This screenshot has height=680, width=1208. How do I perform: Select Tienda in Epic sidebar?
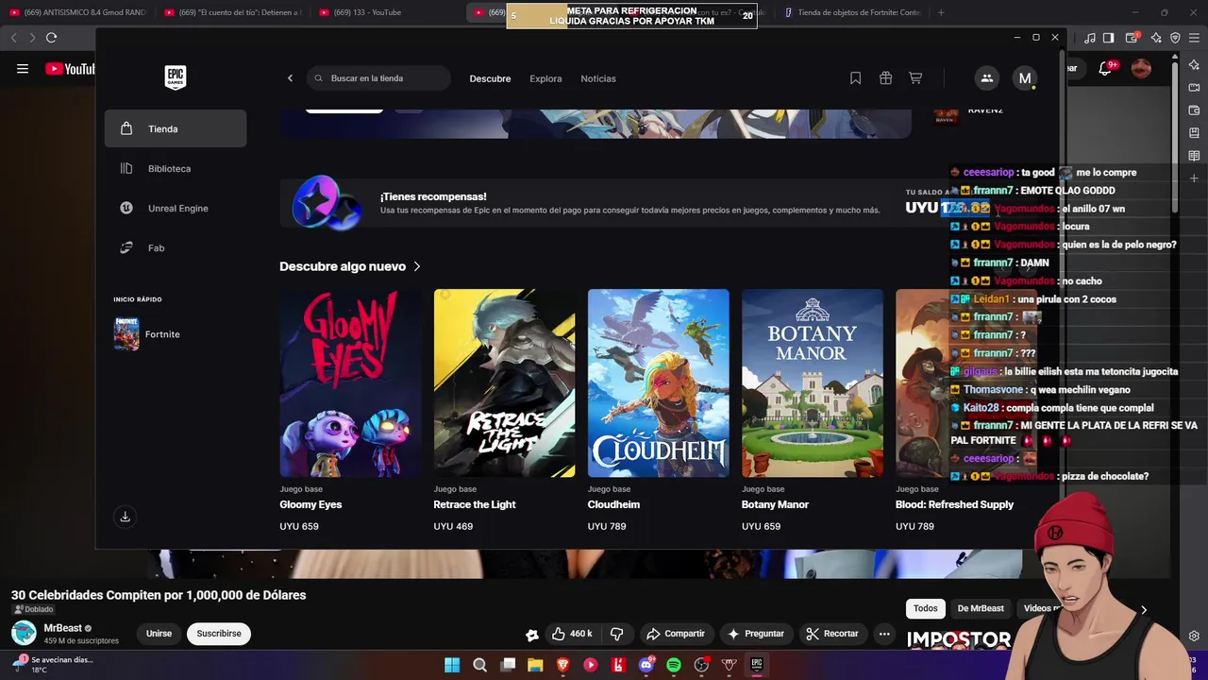click(176, 128)
